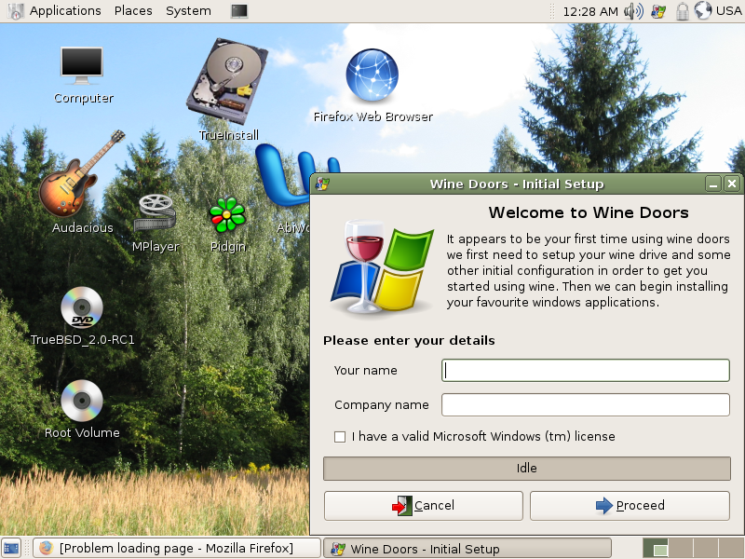This screenshot has height=559, width=745.
Task: Select the Wine Doors taskbar entry
Action: 467,549
